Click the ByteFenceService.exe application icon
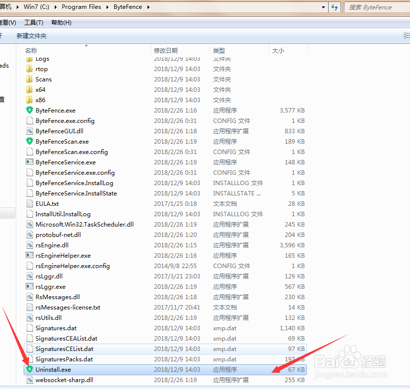This screenshot has width=410, height=389. [30, 162]
